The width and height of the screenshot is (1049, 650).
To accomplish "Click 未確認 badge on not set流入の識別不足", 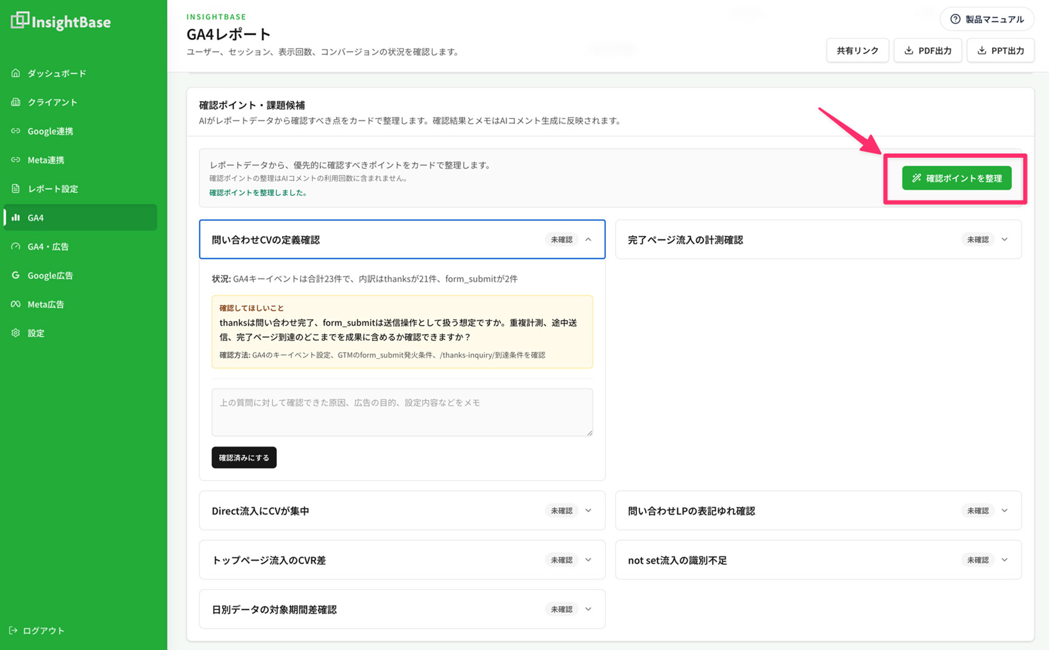I will click(x=978, y=560).
